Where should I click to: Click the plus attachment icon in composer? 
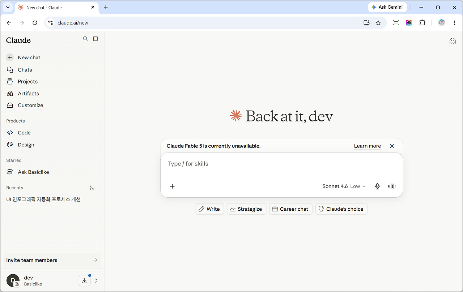point(173,186)
